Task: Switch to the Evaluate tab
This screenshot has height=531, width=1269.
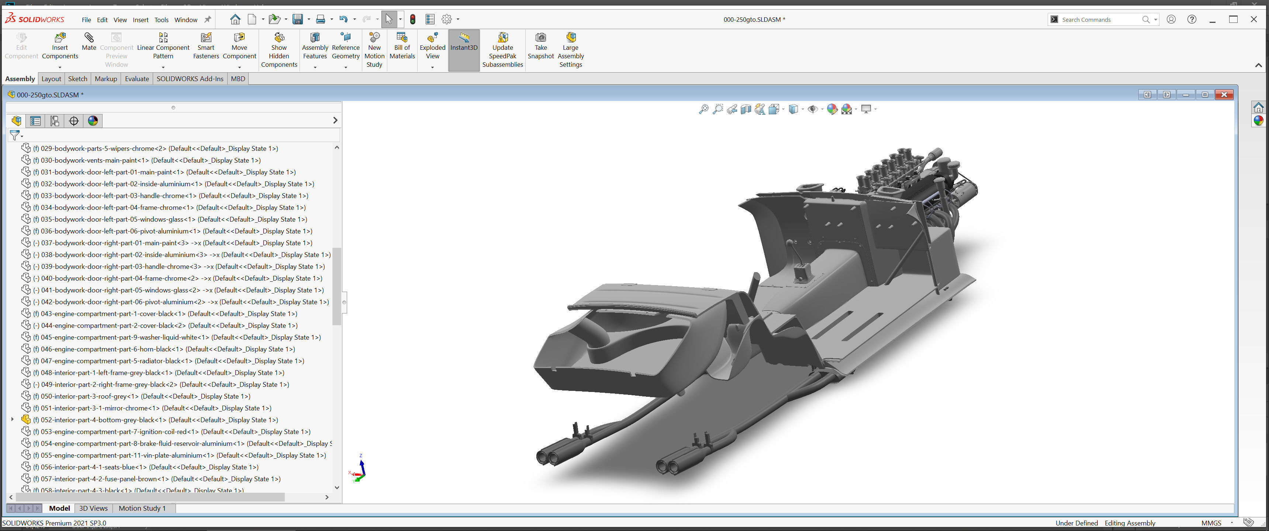Action: click(136, 79)
